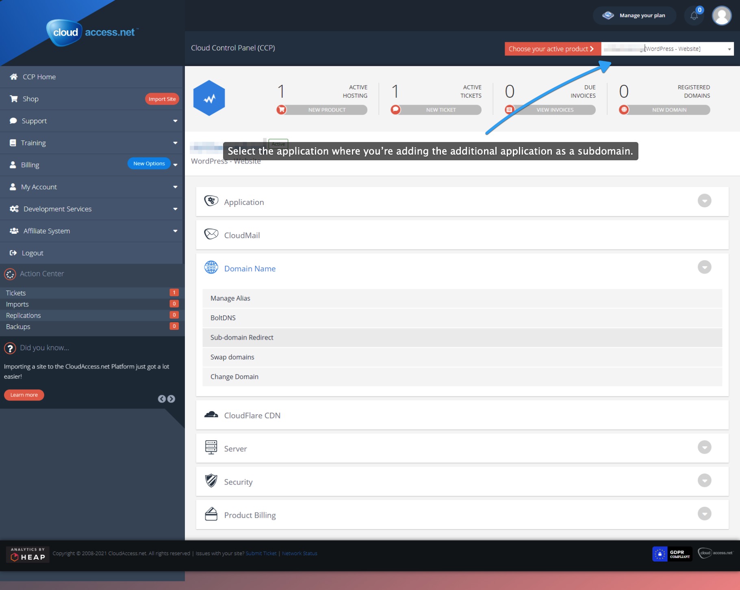Screen dimensions: 740x590
Task: Open Backups in Action Center
Action: 92,327
